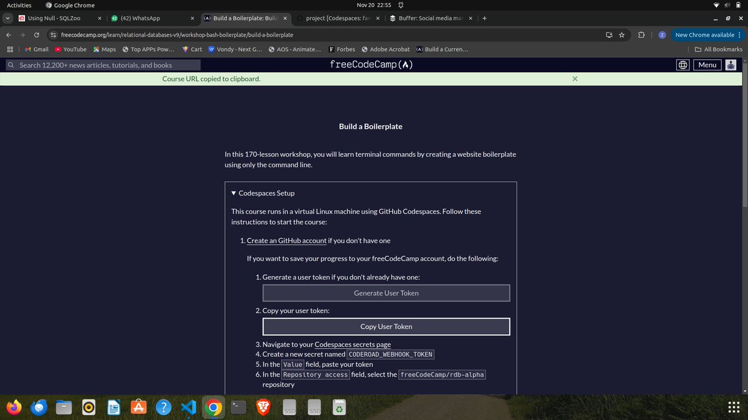Open Top APPs Pow... bookmark
The width and height of the screenshot is (748, 420).
(x=148, y=49)
